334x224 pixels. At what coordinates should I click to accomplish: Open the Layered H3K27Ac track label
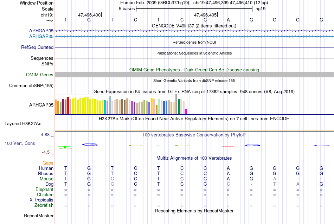pos(23,124)
